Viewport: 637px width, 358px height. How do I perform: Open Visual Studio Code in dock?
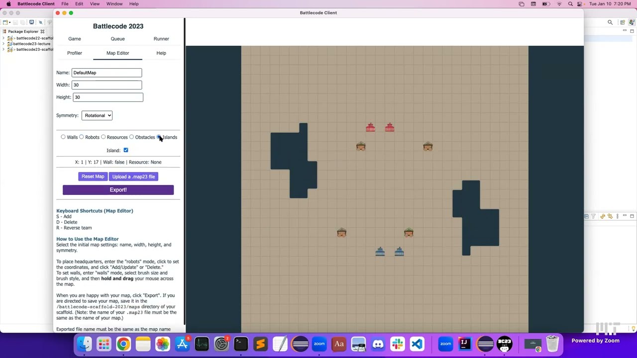[417, 344]
